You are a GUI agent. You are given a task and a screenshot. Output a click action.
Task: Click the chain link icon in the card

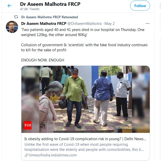tap(26, 155)
